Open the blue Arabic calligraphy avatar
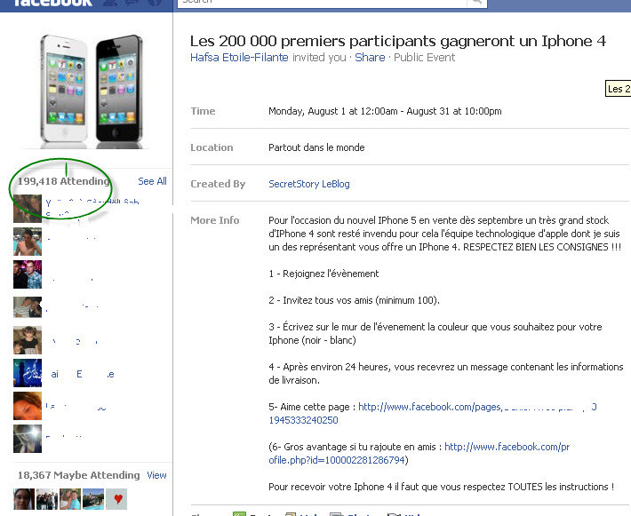Image resolution: width=631 pixels, height=516 pixels. tap(28, 373)
